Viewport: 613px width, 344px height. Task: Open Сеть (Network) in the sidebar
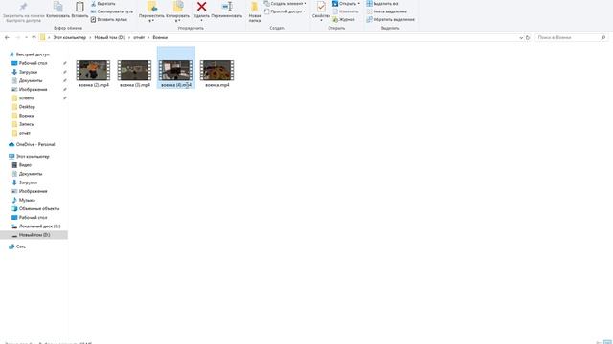[x=21, y=247]
